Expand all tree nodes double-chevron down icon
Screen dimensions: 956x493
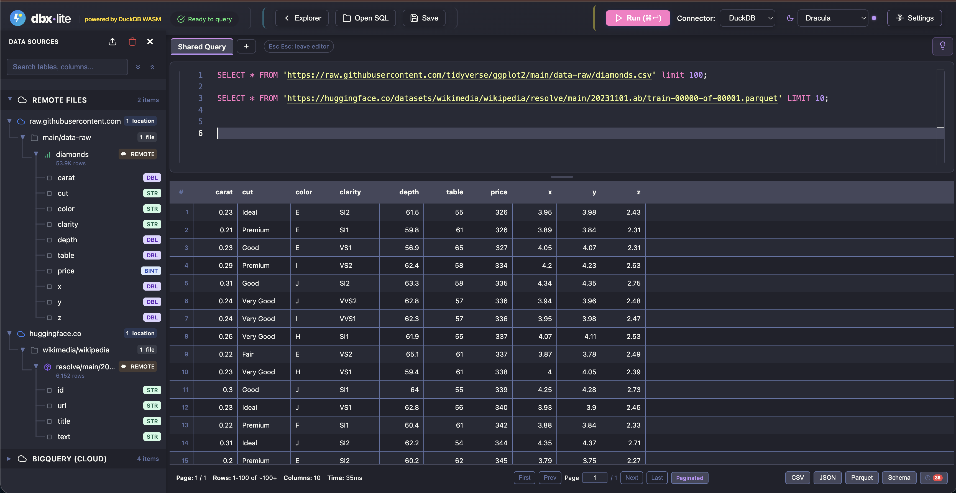tap(138, 67)
